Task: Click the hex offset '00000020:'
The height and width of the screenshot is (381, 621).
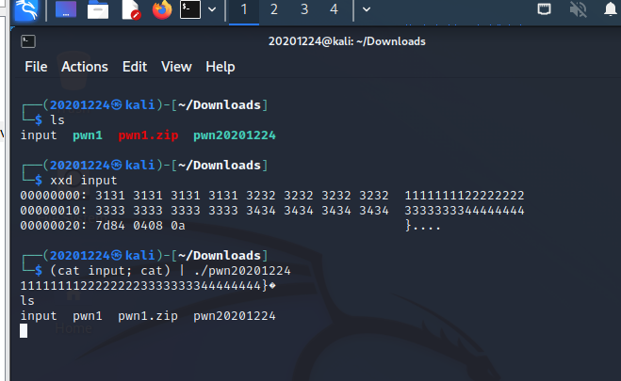Action: tap(54, 225)
